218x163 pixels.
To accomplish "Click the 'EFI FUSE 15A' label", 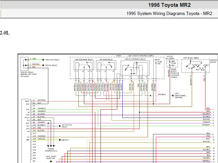I will click(x=159, y=61).
